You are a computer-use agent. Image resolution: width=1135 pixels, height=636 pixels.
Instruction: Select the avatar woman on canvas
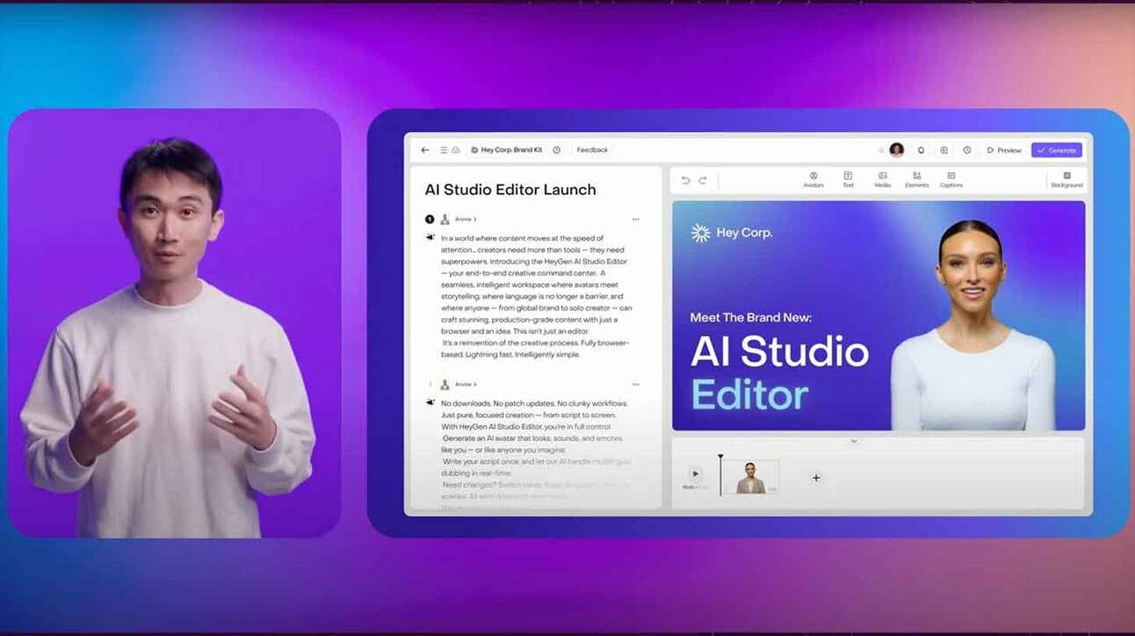coord(972,325)
